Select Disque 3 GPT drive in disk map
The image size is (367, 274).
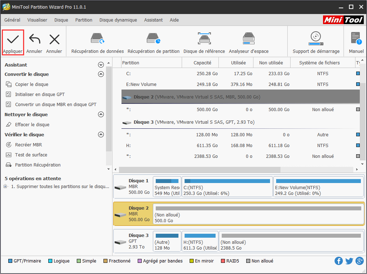click(x=133, y=241)
